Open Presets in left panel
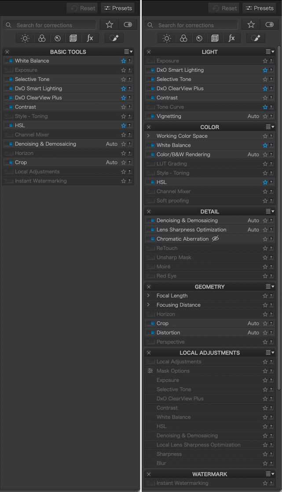Image resolution: width=282 pixels, height=492 pixels. pyautogui.click(x=117, y=8)
